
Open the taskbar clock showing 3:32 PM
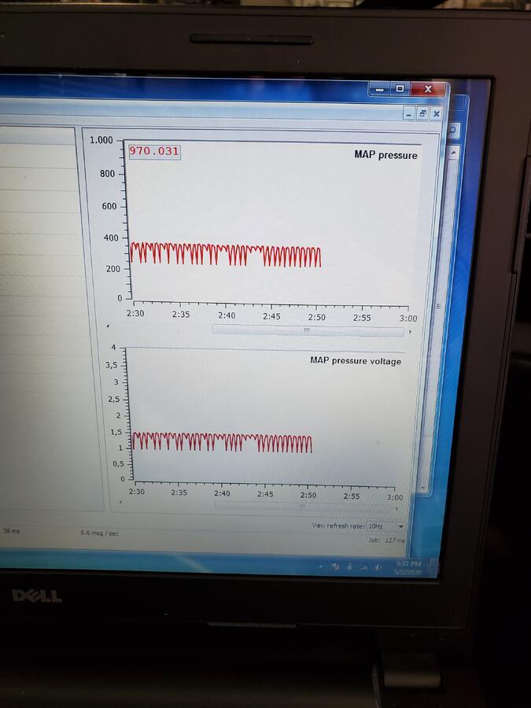pyautogui.click(x=410, y=568)
